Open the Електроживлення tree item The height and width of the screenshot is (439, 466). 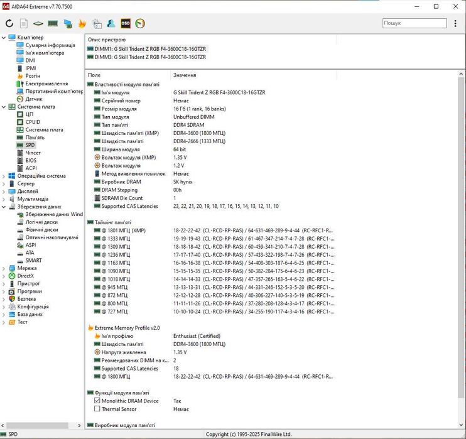[46, 84]
